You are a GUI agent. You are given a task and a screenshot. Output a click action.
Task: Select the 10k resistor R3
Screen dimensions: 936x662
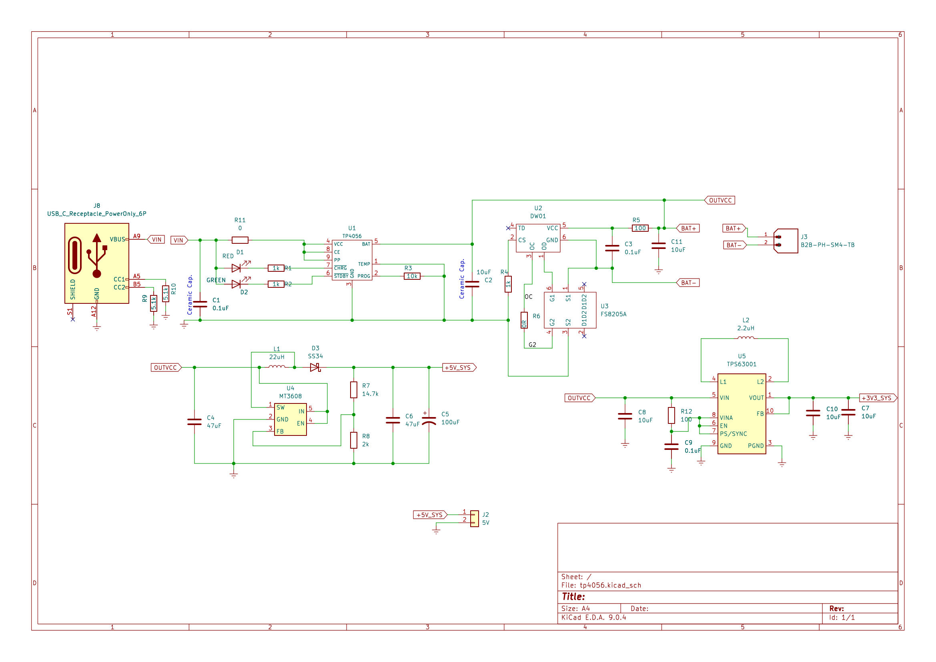pyautogui.click(x=412, y=277)
